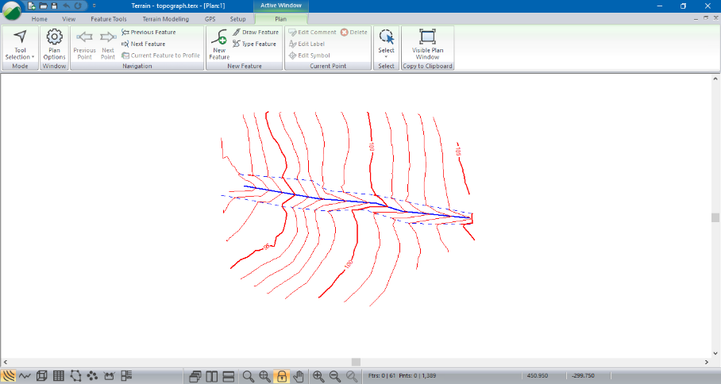Click the zoom in magnifier icon

click(318, 376)
